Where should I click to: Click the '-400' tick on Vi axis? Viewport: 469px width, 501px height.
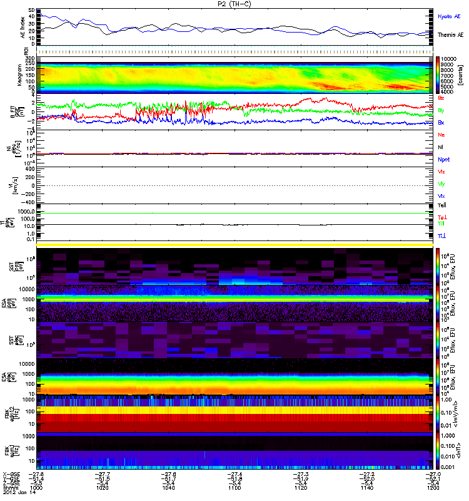28,202
